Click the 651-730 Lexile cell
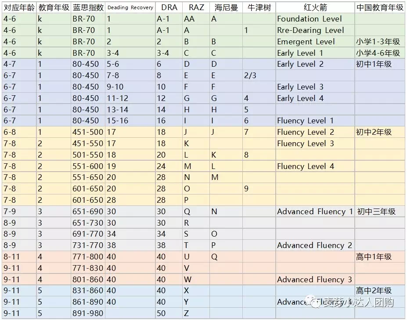 pos(88,223)
